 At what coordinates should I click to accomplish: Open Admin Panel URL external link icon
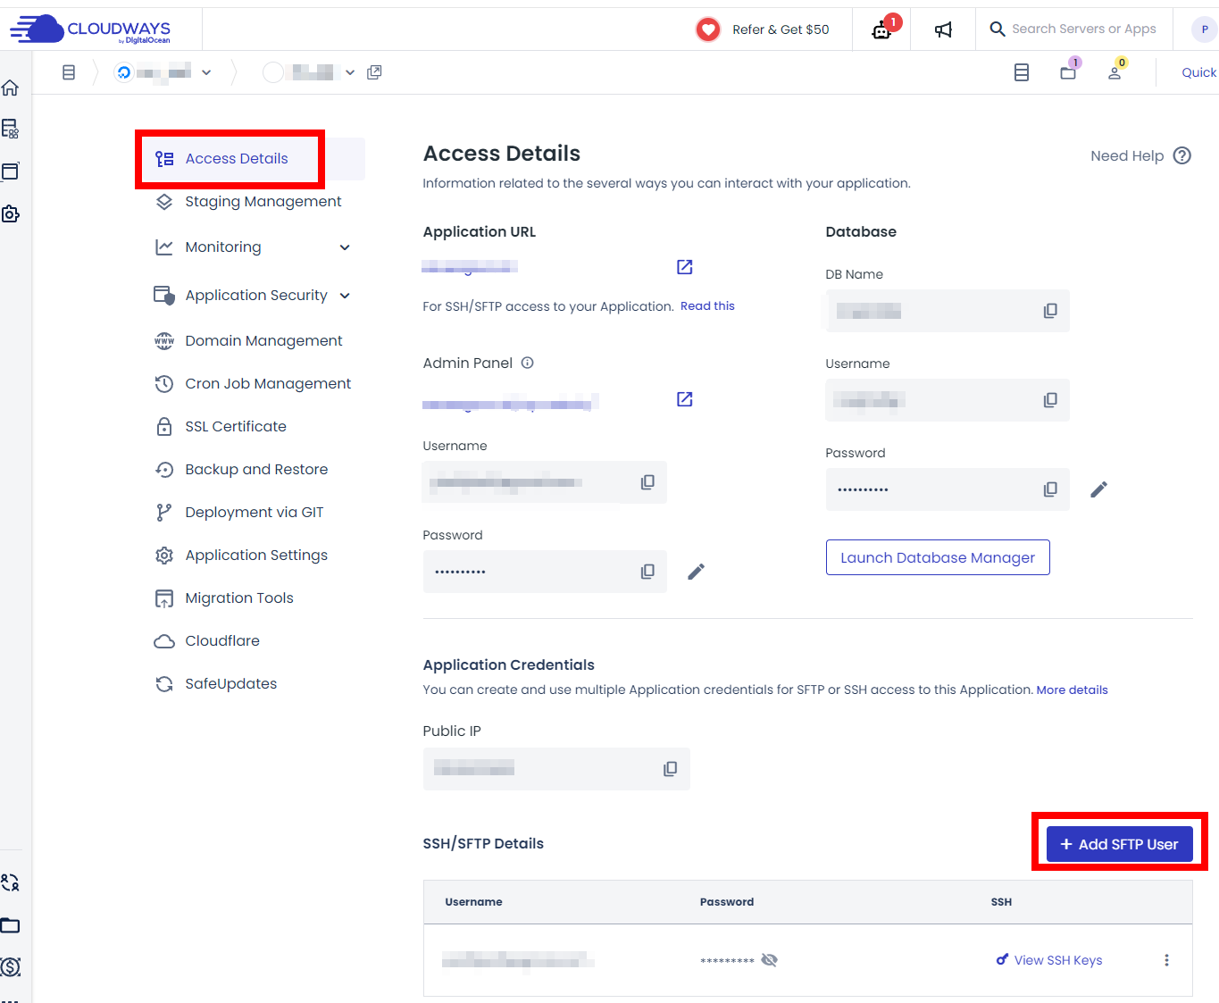pyautogui.click(x=685, y=399)
